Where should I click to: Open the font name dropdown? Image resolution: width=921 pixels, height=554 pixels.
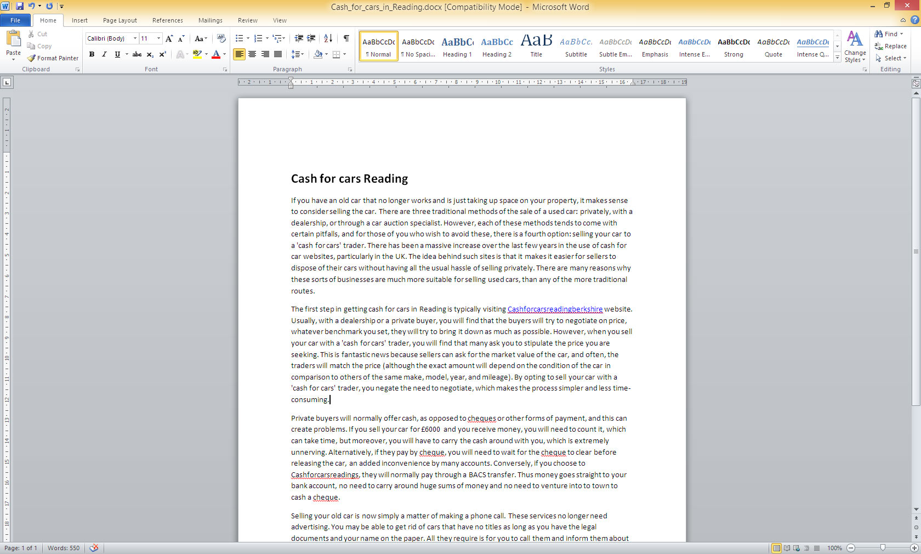pos(135,38)
